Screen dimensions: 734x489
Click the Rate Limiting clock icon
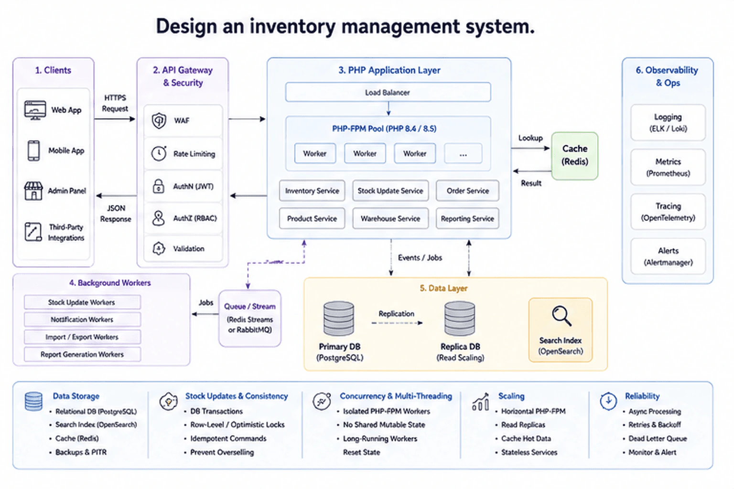(159, 153)
